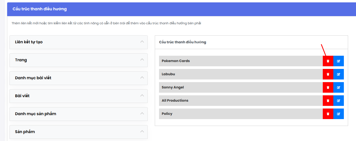Expand the Danh mục bài viết section
Image resolution: width=356 pixels, height=141 pixels.
click(79, 78)
